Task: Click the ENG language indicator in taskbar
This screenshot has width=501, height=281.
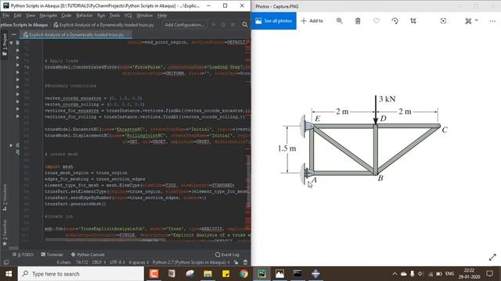Action: pos(449,274)
